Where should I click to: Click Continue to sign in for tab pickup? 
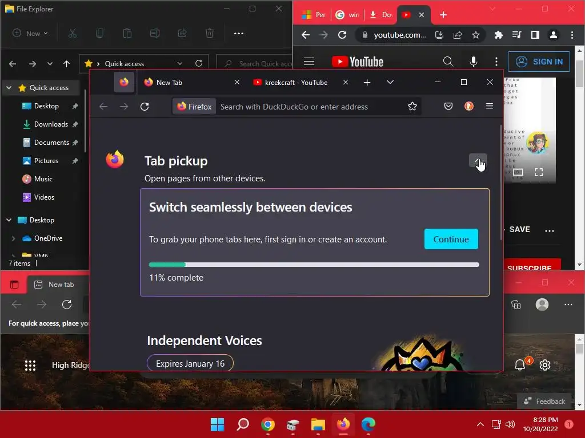point(451,239)
